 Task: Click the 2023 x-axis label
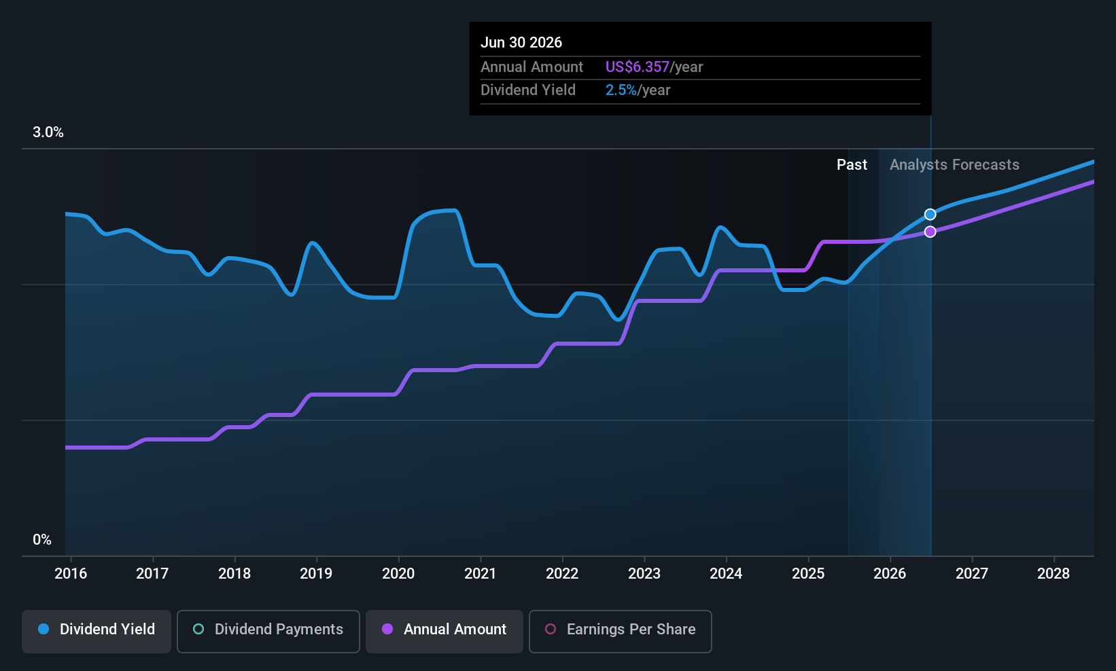click(x=644, y=573)
